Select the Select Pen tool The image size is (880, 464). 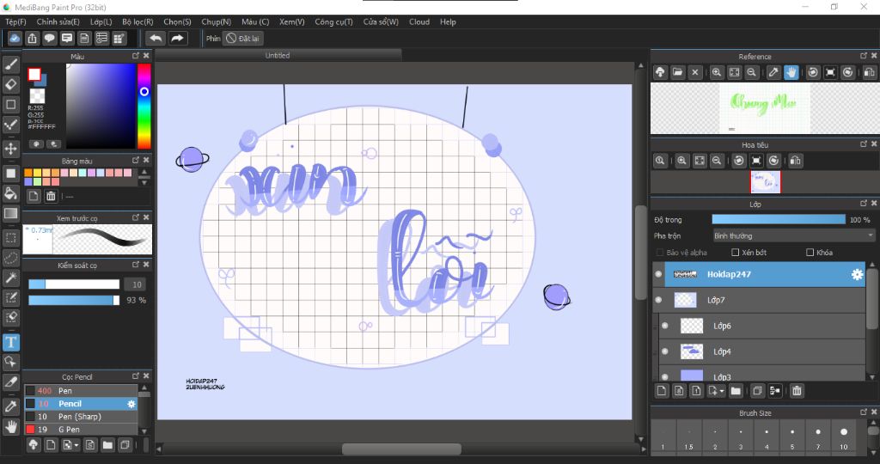[x=10, y=297]
